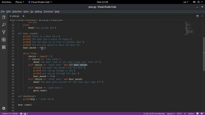
Task: Select Python 3.7.3 64-bit interpreter
Action: (x=10, y=114)
